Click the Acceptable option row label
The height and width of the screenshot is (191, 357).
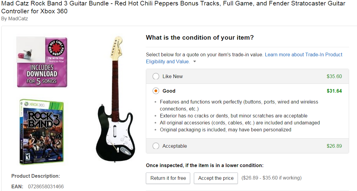pos(175,146)
